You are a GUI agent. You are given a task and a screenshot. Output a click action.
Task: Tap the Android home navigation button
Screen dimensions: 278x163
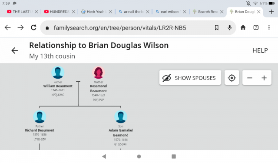[x=139, y=156]
